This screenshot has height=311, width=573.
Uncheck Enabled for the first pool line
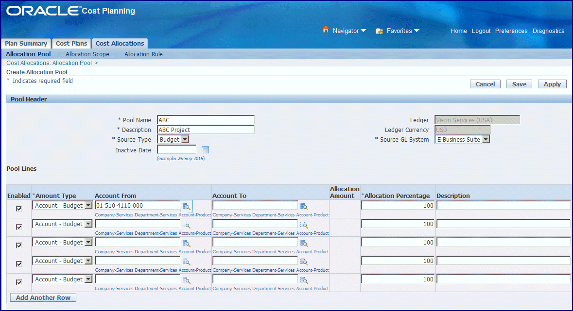pos(19,209)
